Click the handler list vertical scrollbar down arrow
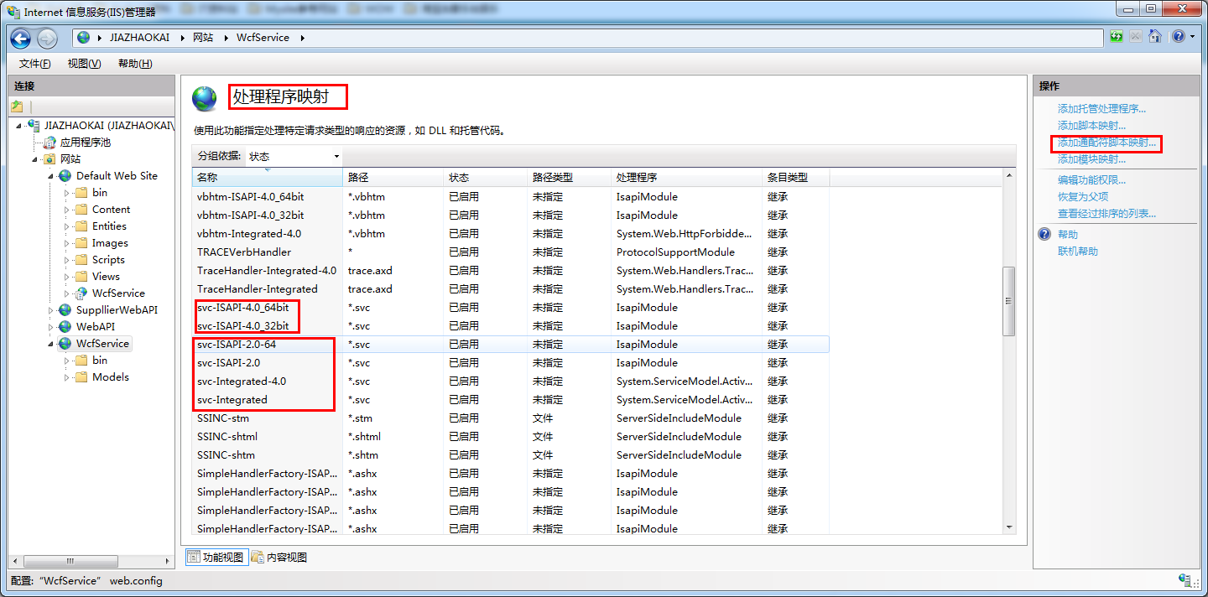This screenshot has height=597, width=1208. 1009,527
